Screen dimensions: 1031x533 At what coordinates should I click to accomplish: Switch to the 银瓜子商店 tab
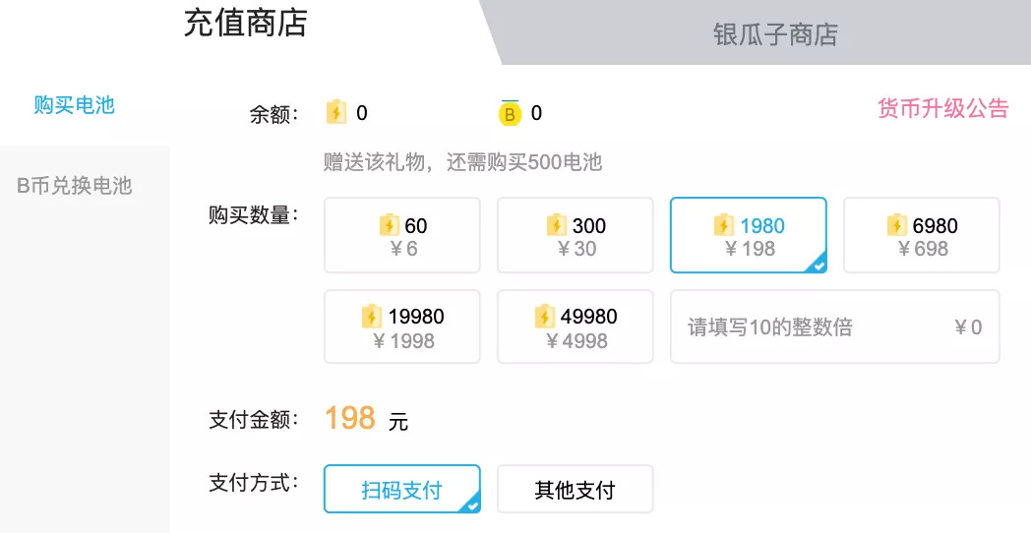pos(775,34)
